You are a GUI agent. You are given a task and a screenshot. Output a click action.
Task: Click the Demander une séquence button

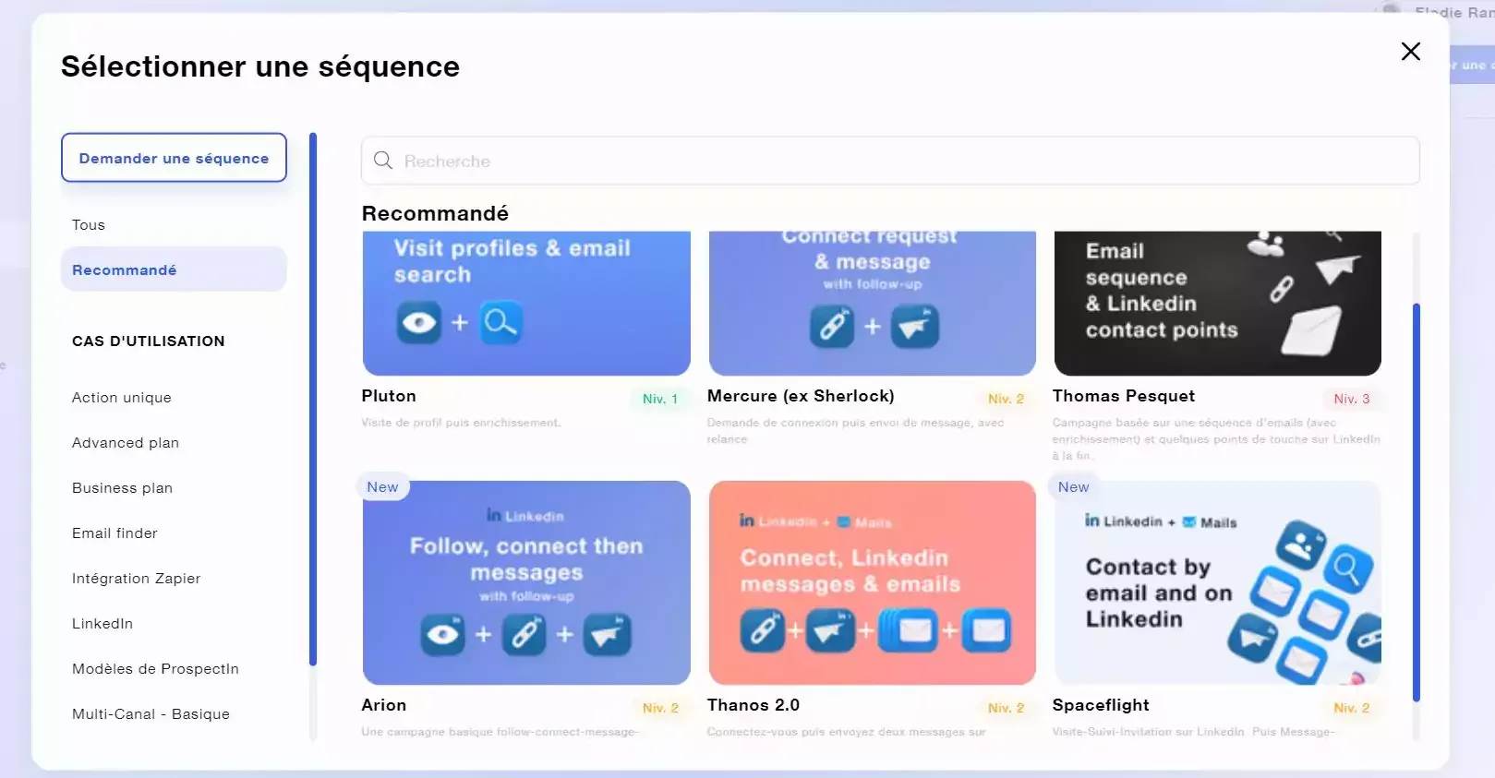(174, 158)
